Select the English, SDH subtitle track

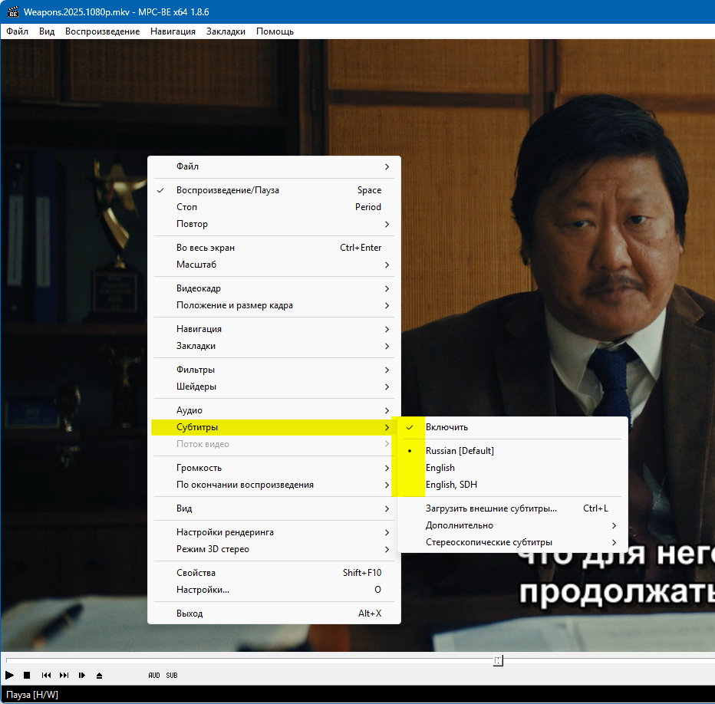click(x=451, y=485)
